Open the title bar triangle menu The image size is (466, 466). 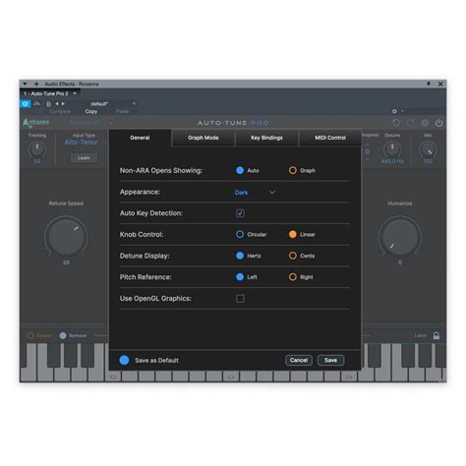[25, 84]
